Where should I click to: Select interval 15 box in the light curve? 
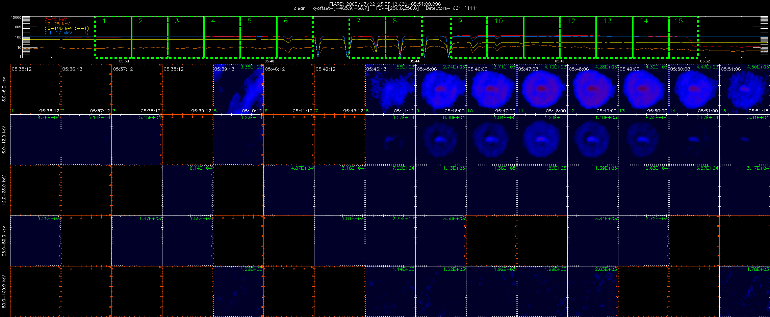(x=684, y=37)
